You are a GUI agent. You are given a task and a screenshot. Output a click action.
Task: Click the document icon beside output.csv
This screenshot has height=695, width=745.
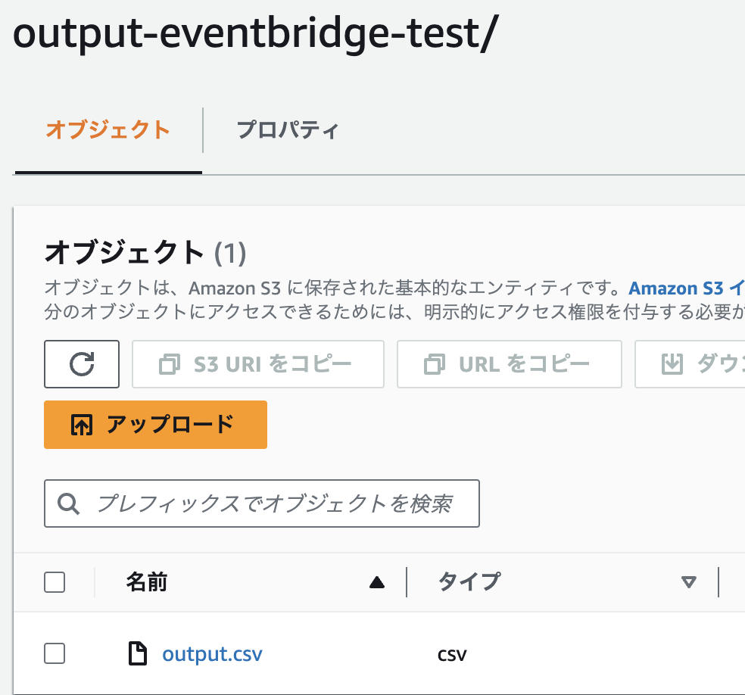pyautogui.click(x=137, y=653)
